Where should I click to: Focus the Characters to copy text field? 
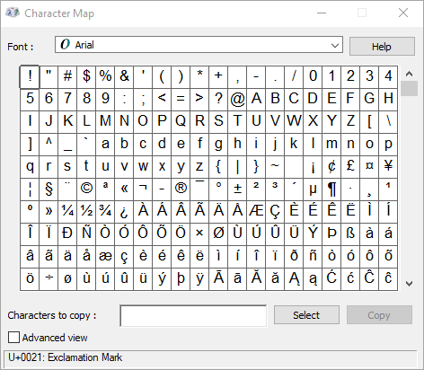pyautogui.click(x=193, y=316)
